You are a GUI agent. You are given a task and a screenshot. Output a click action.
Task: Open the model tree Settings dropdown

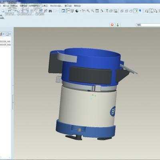8,34
